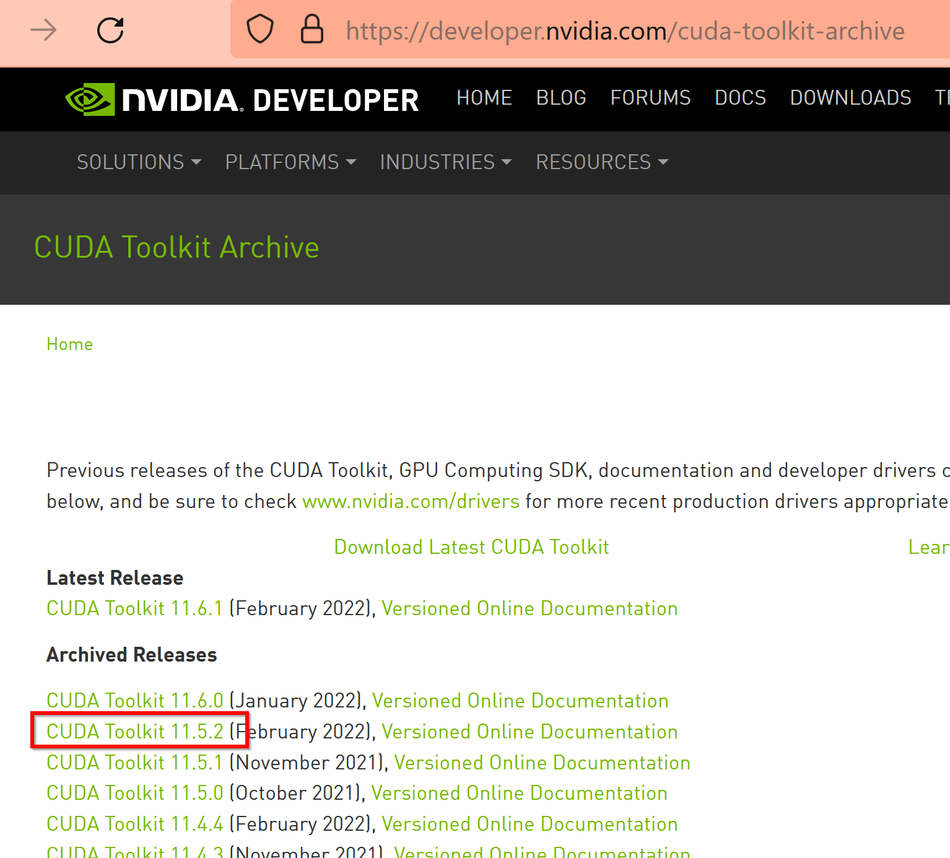Open docs link for CUDA Toolkit 11.6.0
This screenshot has height=858, width=950.
pyautogui.click(x=520, y=701)
